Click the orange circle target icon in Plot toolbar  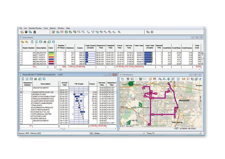click(150, 79)
